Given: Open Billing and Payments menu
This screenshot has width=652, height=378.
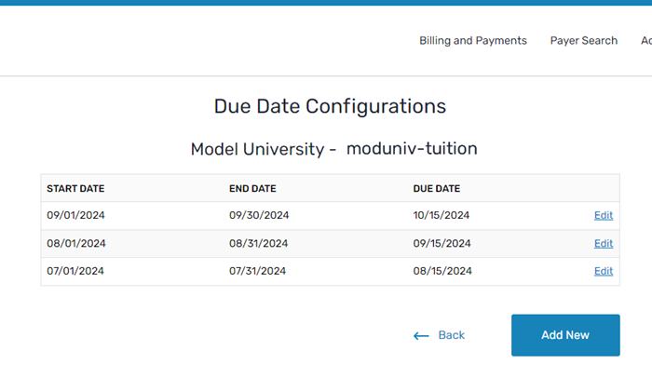Looking at the screenshot, I should (x=473, y=41).
